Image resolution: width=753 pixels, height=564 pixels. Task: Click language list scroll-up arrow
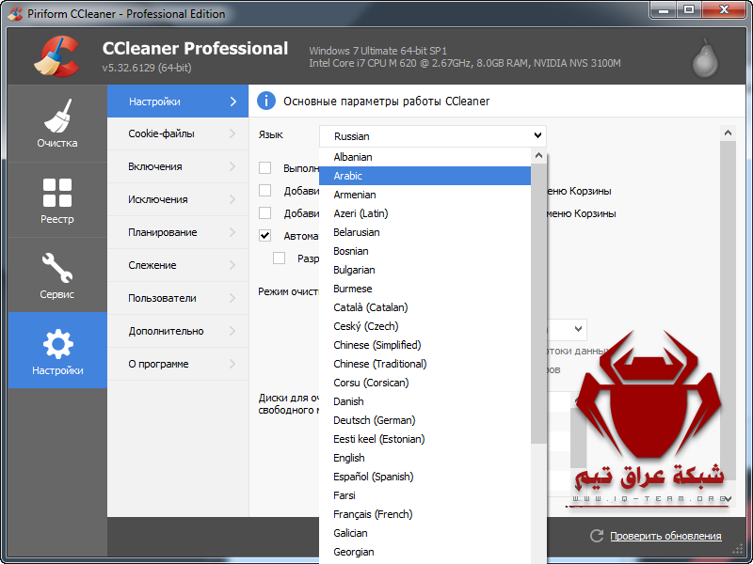(538, 155)
